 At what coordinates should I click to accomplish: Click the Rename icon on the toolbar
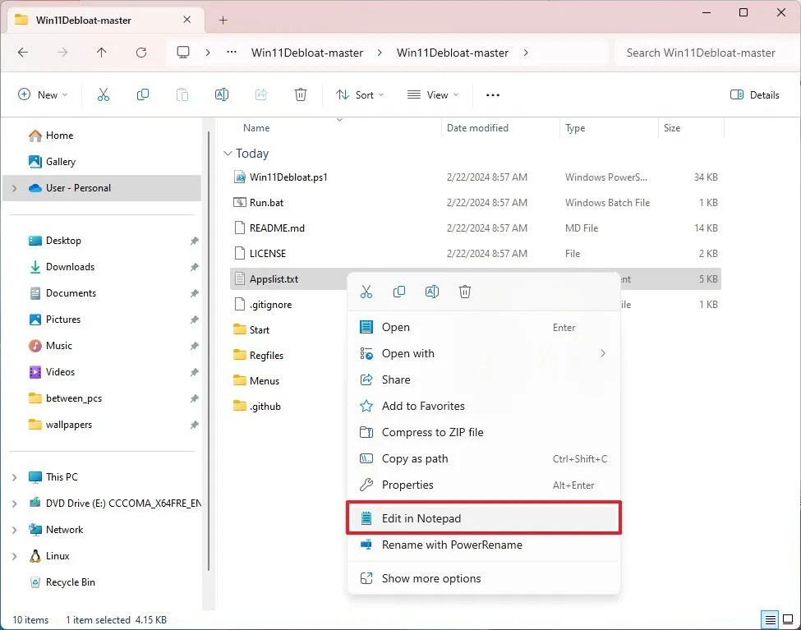tap(222, 94)
